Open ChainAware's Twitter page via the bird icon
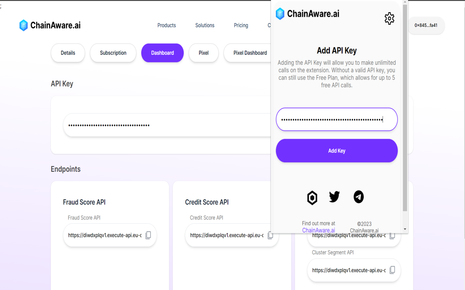The image size is (465, 290). click(334, 197)
